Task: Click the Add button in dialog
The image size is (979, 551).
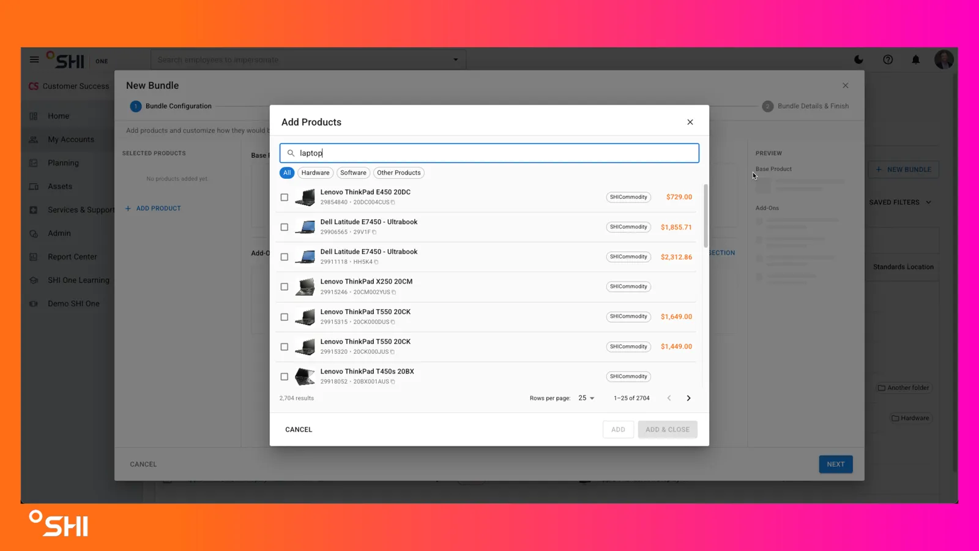Action: point(618,429)
